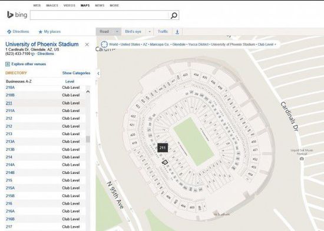Viewport: 324px width, 231px height.
Task: Open the NEWS tab
Action: [100, 5]
